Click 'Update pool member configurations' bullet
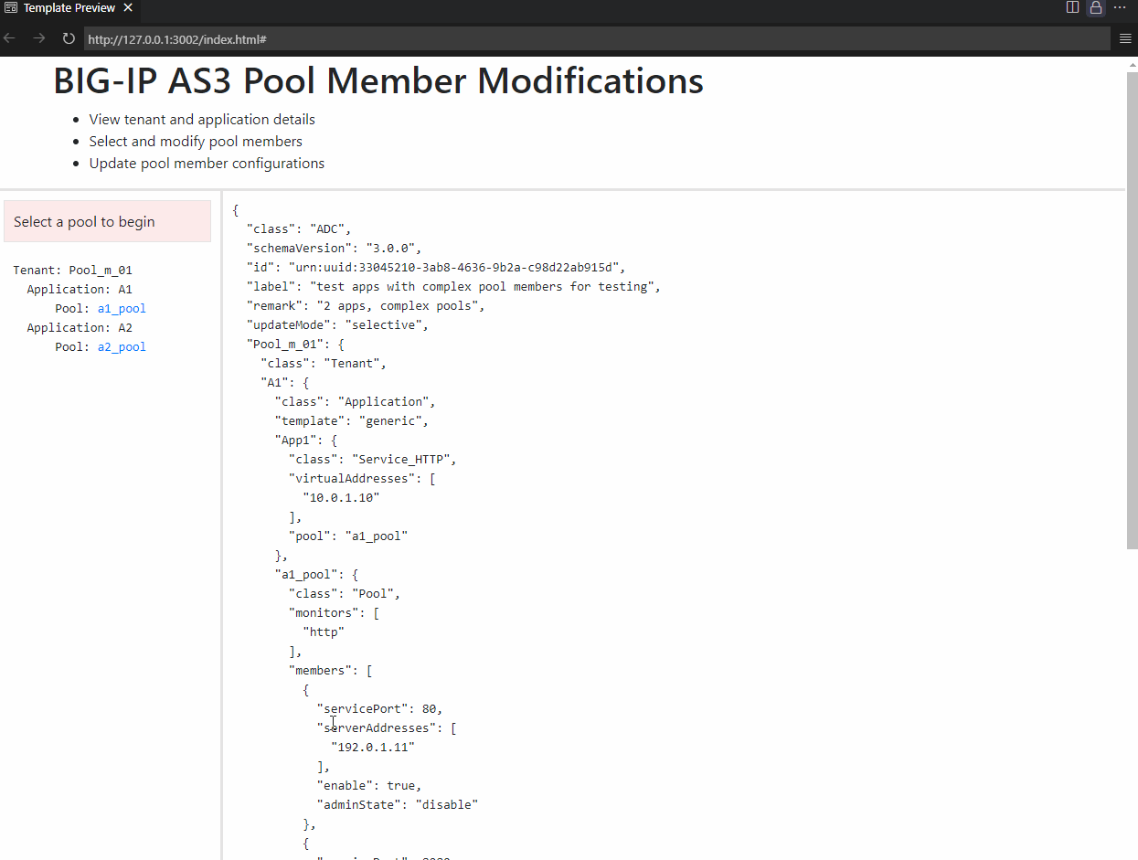Screen dimensions: 1138x860 (x=207, y=164)
